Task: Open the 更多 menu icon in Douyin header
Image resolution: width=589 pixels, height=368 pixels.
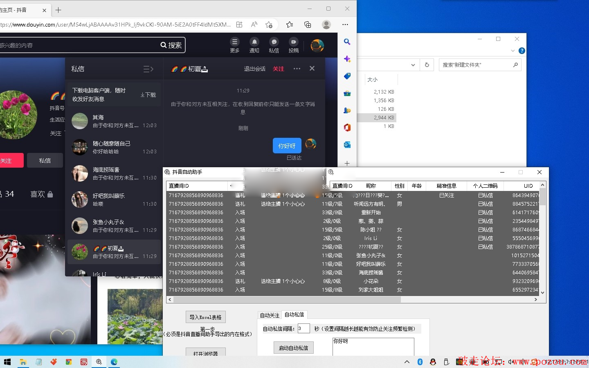Action: coord(235,45)
